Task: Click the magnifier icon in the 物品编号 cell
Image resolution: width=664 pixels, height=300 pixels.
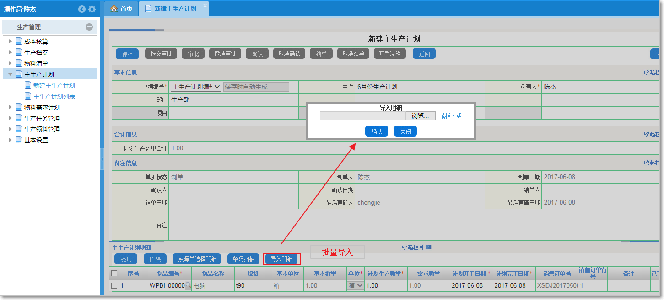Action: [189, 285]
